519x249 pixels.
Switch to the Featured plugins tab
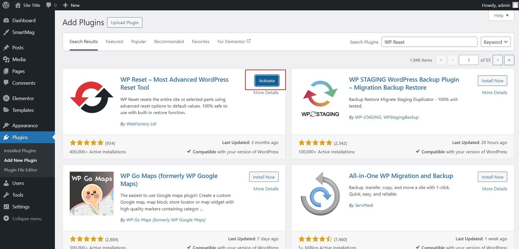click(114, 41)
